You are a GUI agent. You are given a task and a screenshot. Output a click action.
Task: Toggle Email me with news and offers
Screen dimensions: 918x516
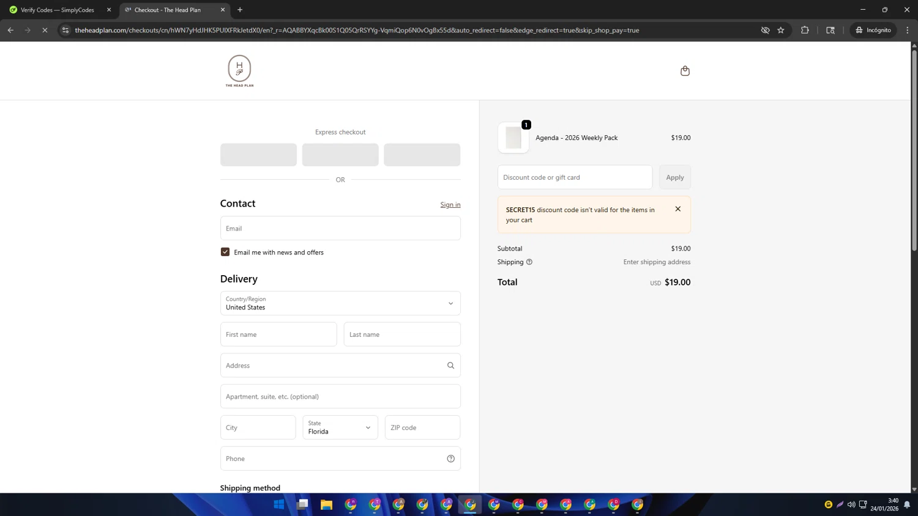click(225, 252)
